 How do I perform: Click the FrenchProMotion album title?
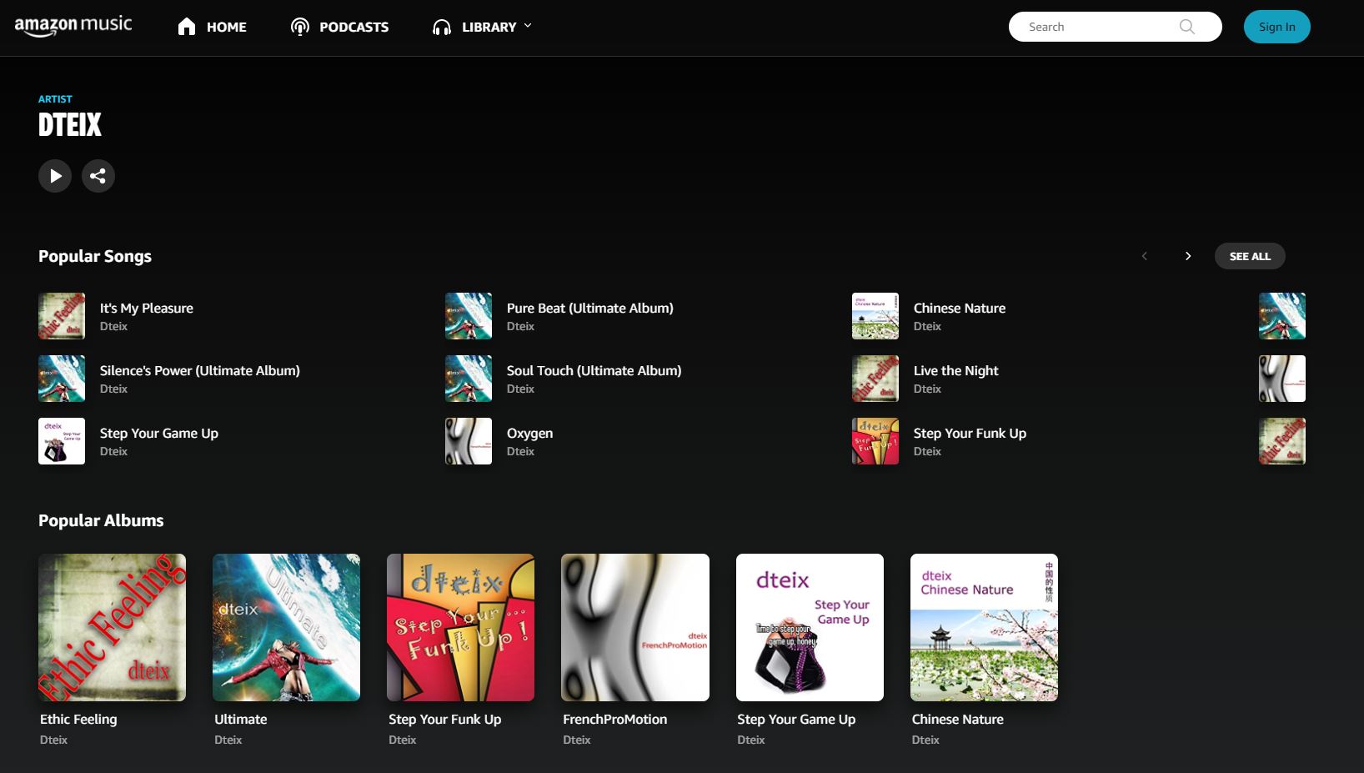[x=615, y=719]
